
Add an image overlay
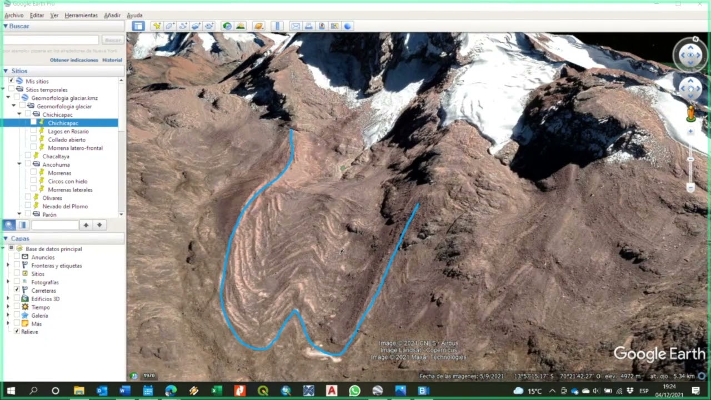click(x=196, y=26)
